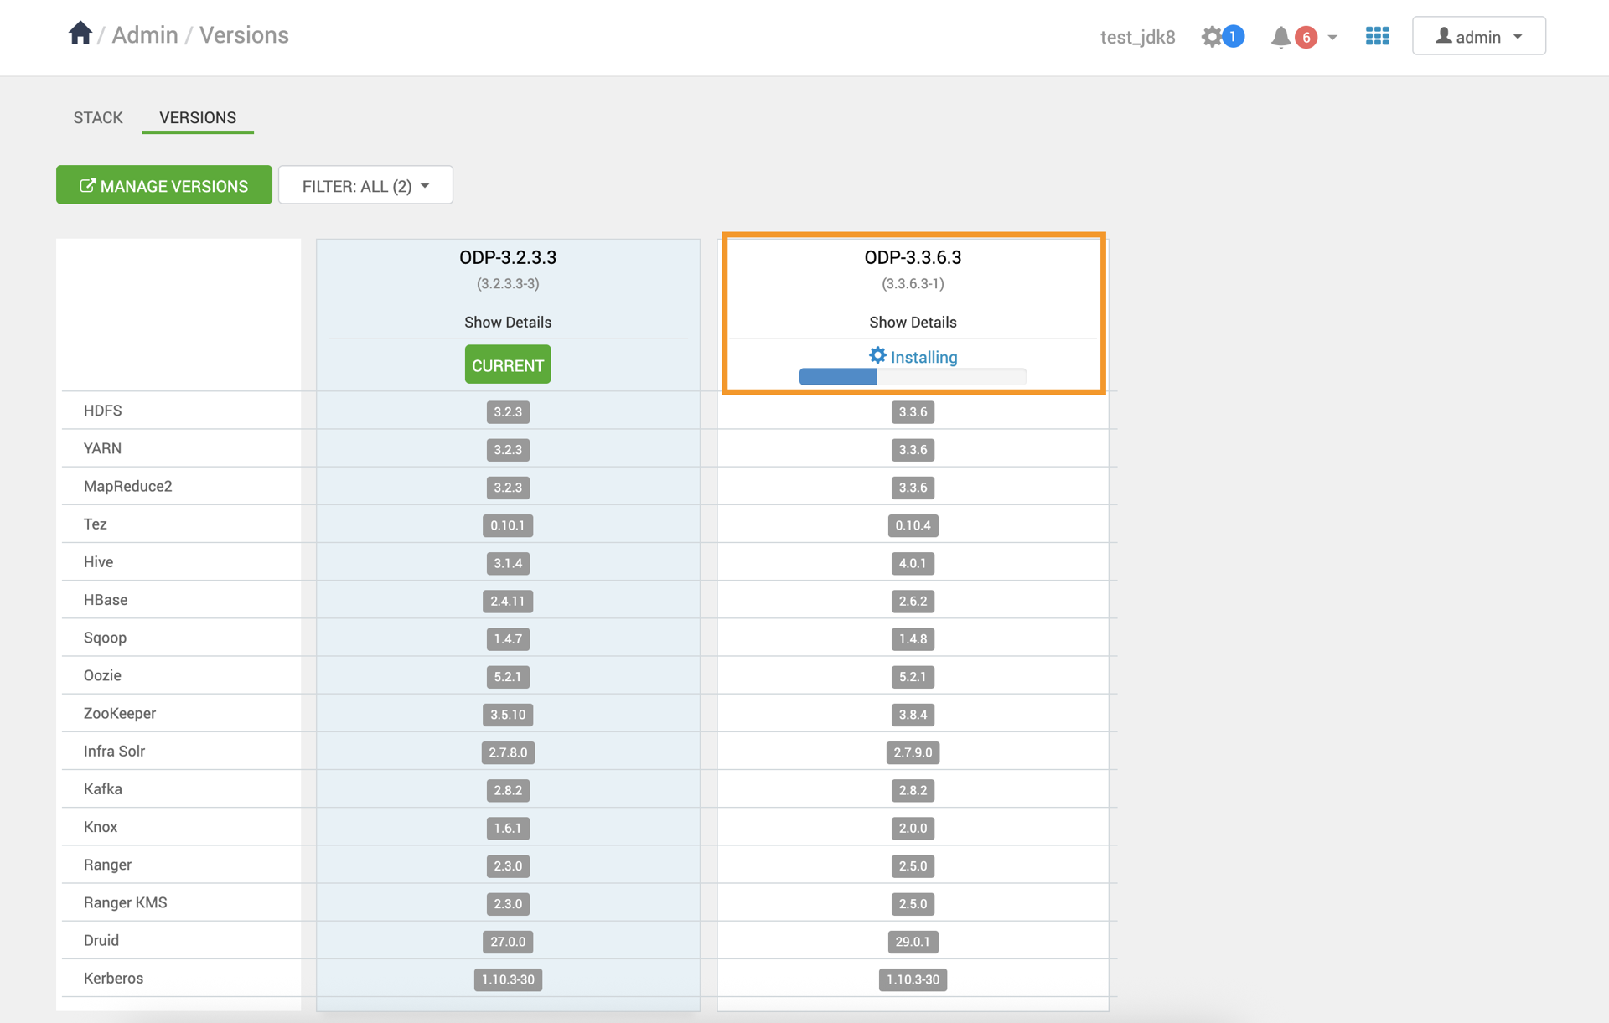Open background operations gear icon
1609x1023 pixels.
coord(1211,37)
